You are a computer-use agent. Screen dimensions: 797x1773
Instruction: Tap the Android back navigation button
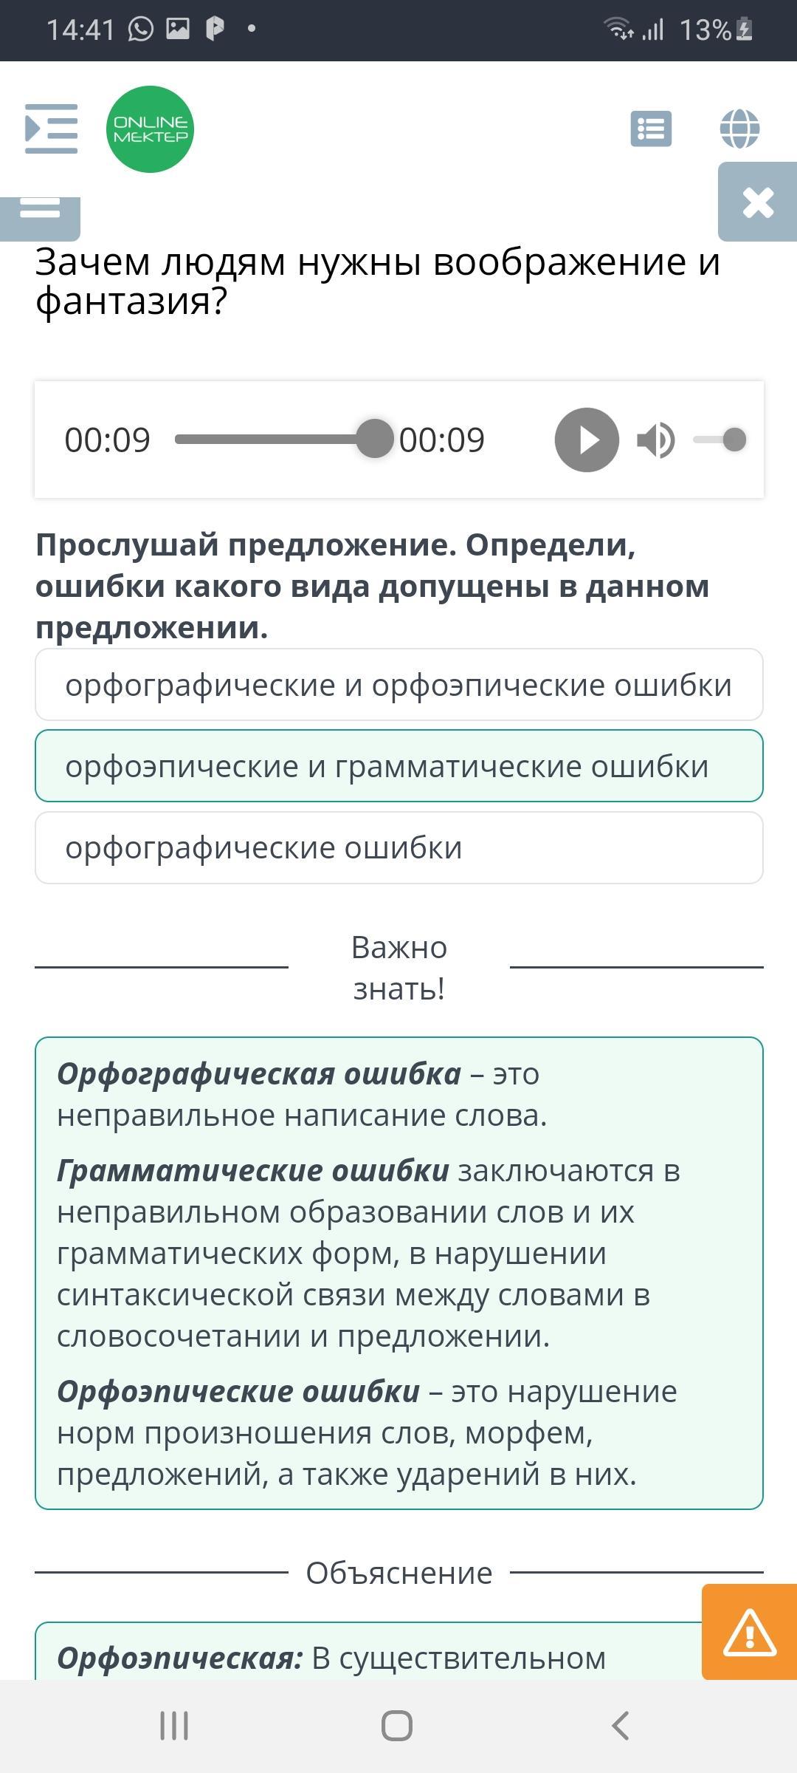[x=621, y=1726]
